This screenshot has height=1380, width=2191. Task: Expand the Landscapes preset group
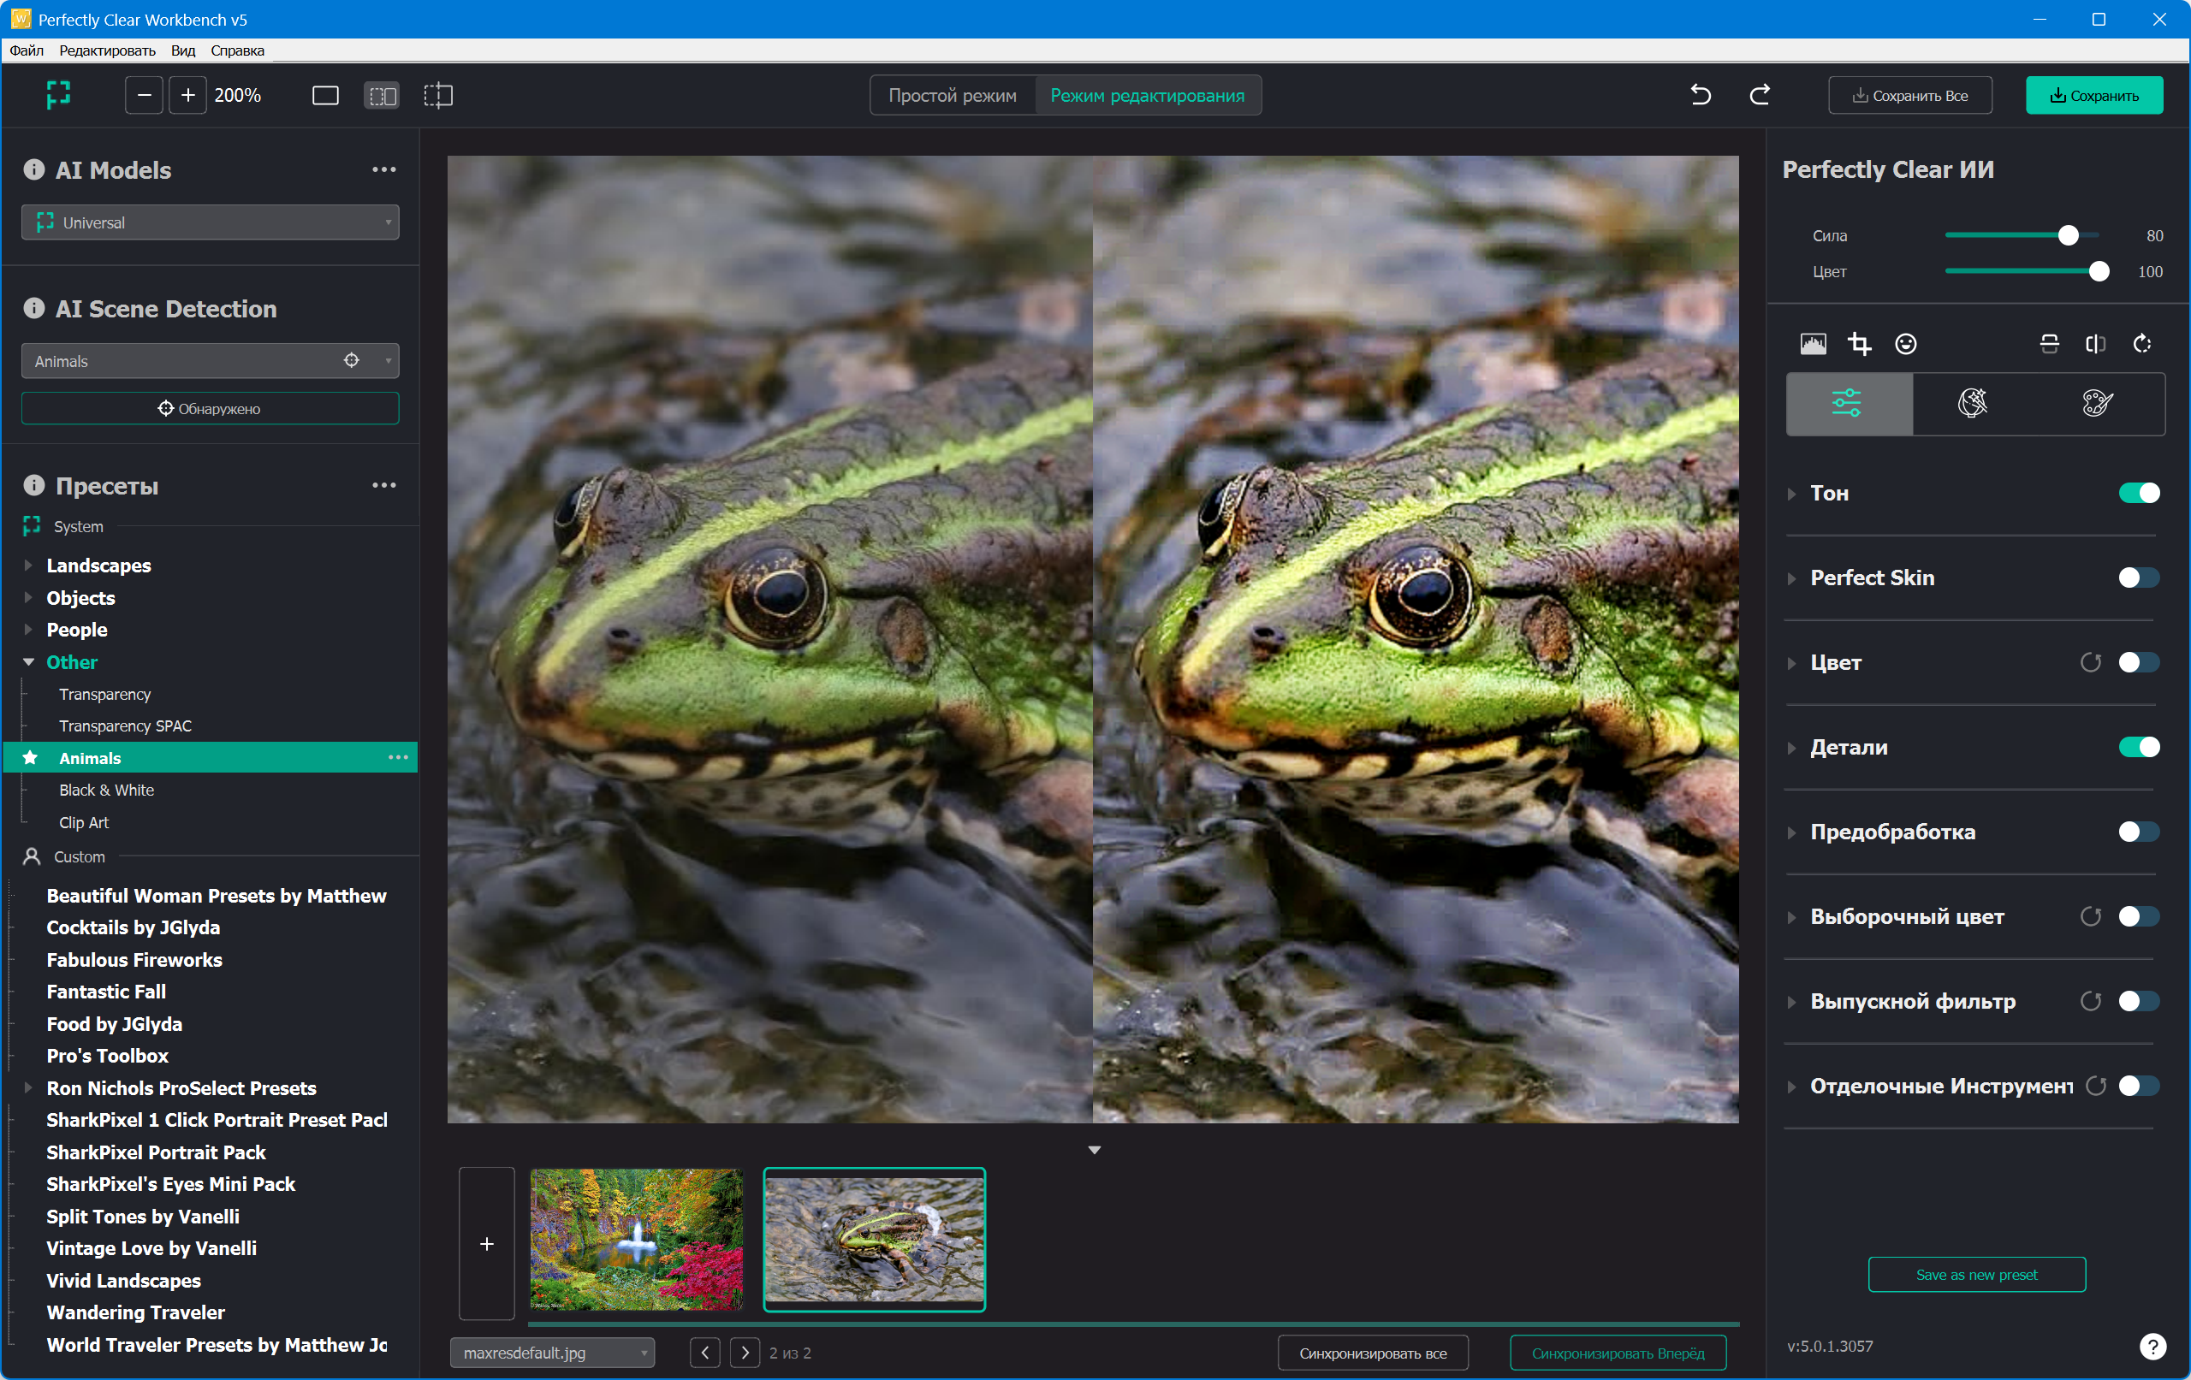[28, 566]
